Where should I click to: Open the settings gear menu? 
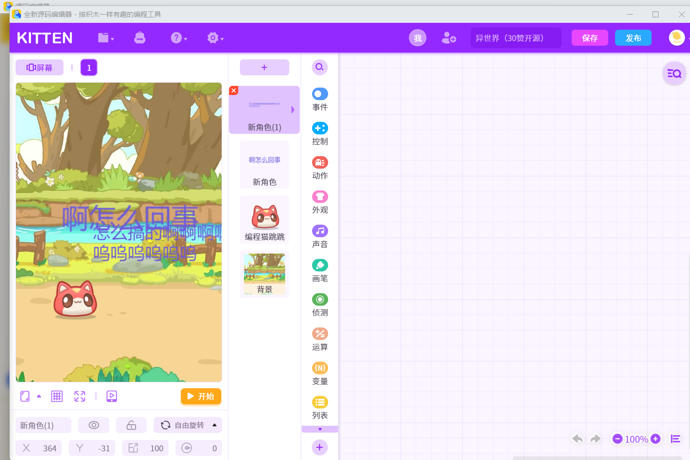(215, 38)
